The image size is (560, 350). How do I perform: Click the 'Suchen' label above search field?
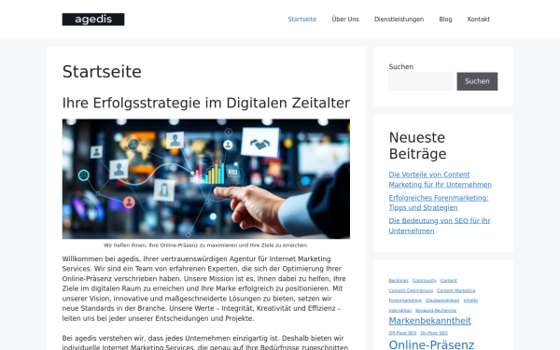401,67
